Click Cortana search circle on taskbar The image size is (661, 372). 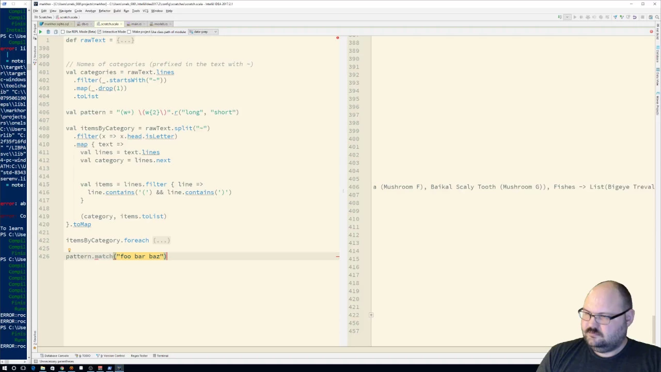(14, 368)
